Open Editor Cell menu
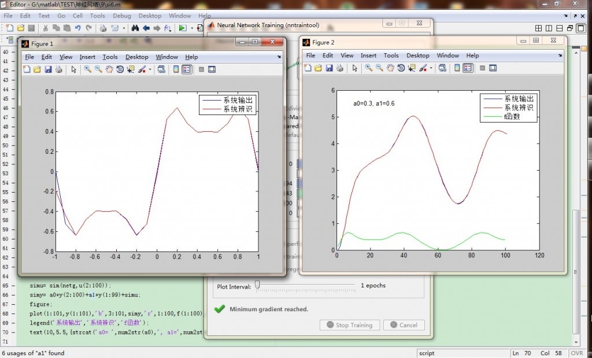Image resolution: width=592 pixels, height=358 pixels. 77,16
